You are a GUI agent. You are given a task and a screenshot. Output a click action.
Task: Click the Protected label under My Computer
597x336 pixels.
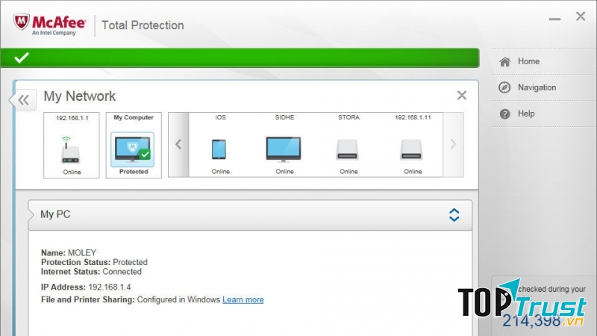pyautogui.click(x=134, y=172)
